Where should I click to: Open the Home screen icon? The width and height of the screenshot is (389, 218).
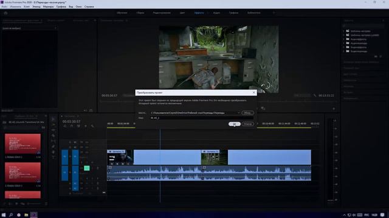coord(5,13)
